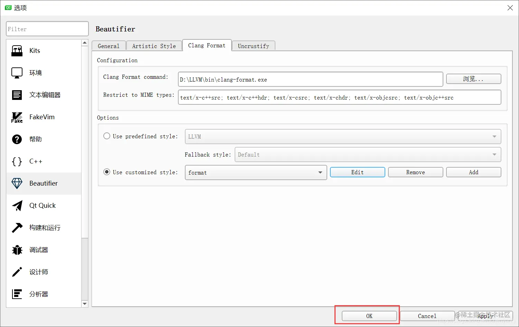Click the Beautifier diamond icon

pyautogui.click(x=17, y=184)
